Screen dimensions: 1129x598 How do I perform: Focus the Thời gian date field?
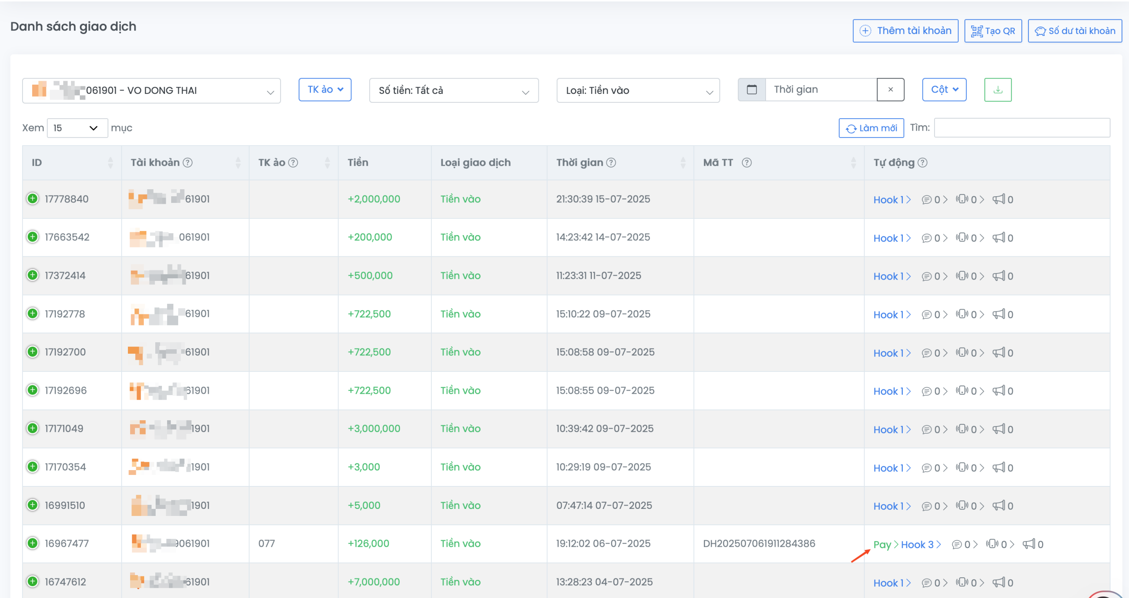click(821, 90)
